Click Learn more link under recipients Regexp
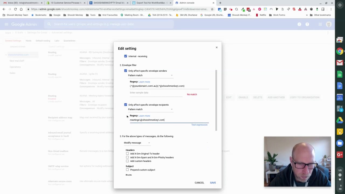 (144, 116)
